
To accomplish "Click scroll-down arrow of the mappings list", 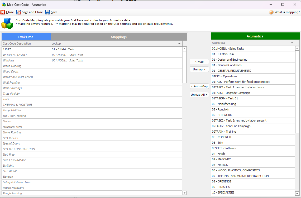I will click(184, 193).
